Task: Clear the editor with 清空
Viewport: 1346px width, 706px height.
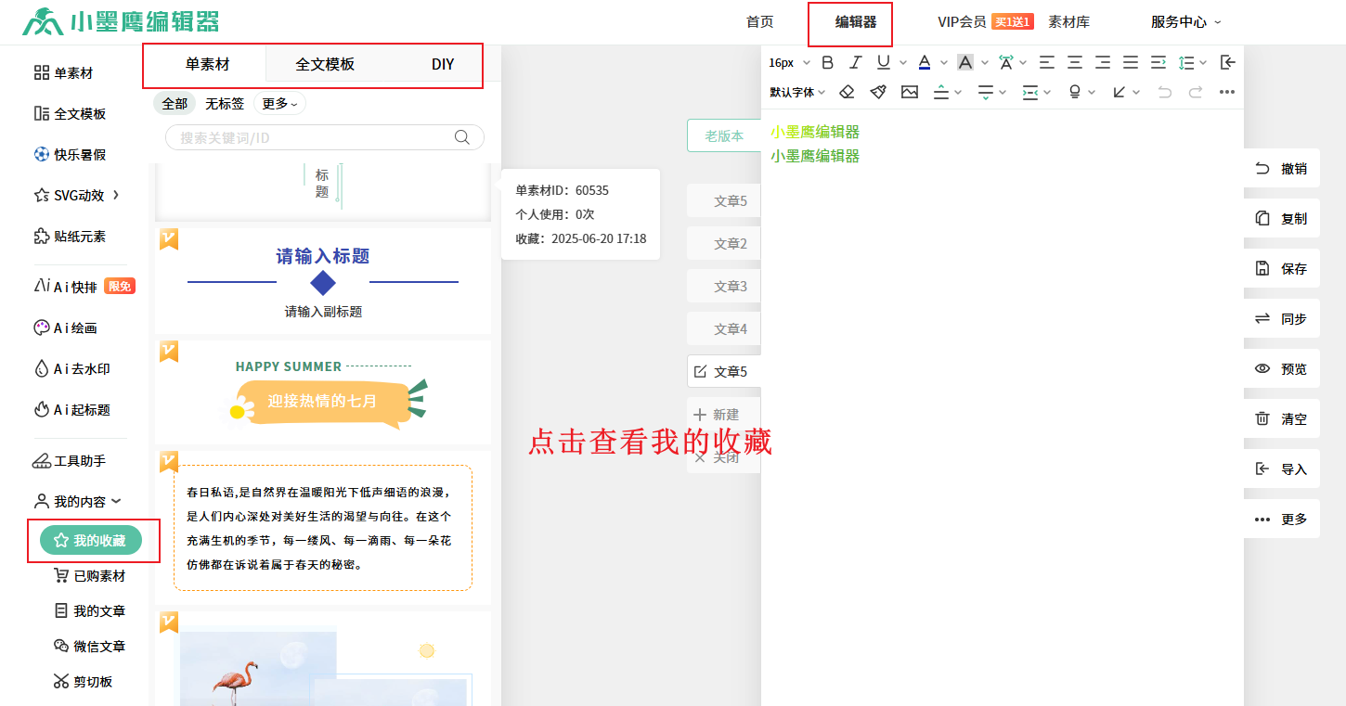Action: point(1281,419)
